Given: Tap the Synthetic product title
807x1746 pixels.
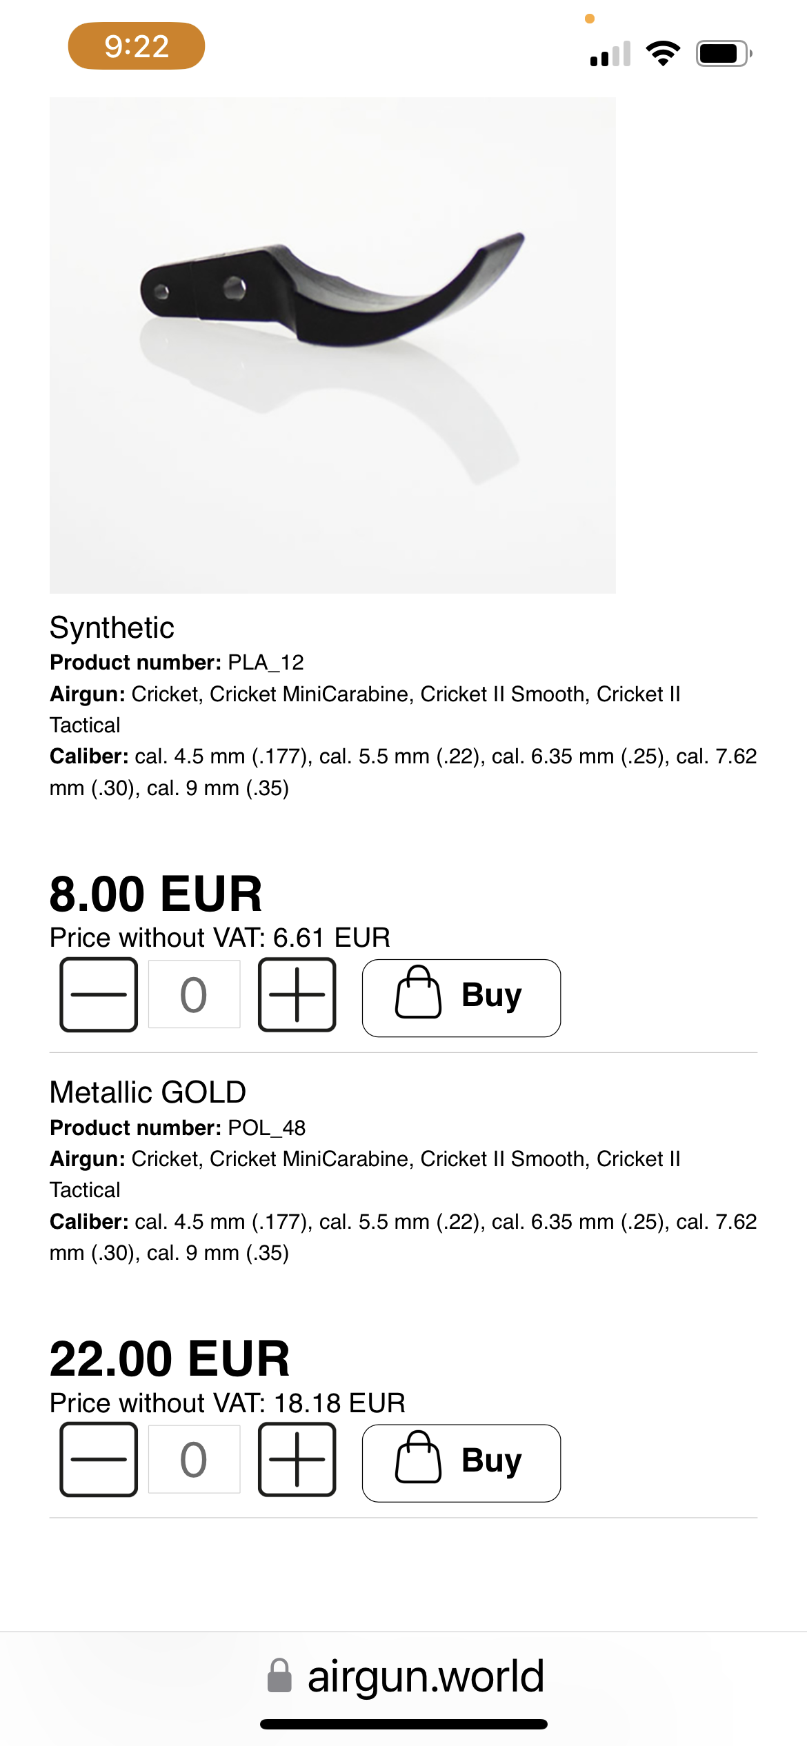Looking at the screenshot, I should pyautogui.click(x=112, y=628).
